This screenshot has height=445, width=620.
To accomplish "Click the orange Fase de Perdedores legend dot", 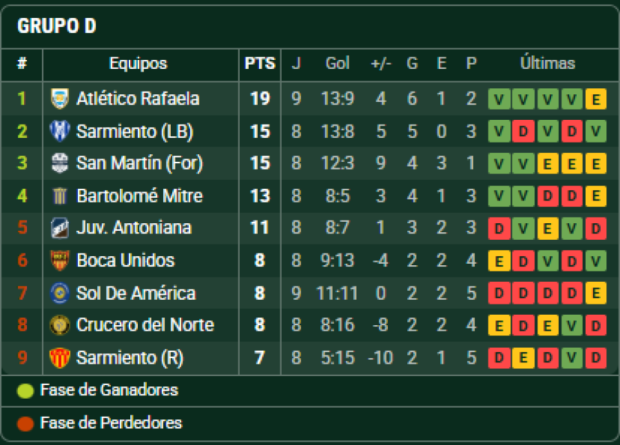I will click(25, 423).
